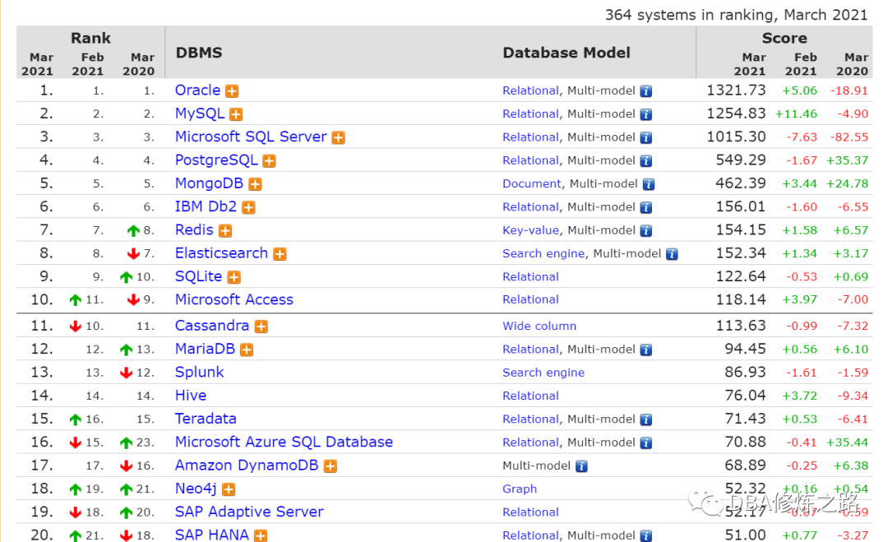Viewport: 888px width, 542px height.
Task: Click the info icon in the MariaDB row
Action: point(646,350)
